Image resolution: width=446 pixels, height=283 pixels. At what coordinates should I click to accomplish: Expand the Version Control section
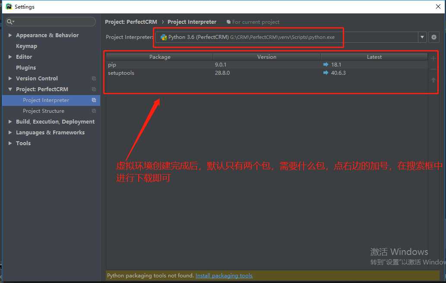(x=10, y=78)
